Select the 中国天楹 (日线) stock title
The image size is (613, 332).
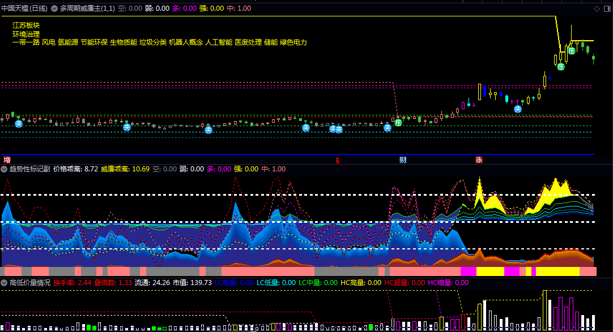[x=25, y=9]
